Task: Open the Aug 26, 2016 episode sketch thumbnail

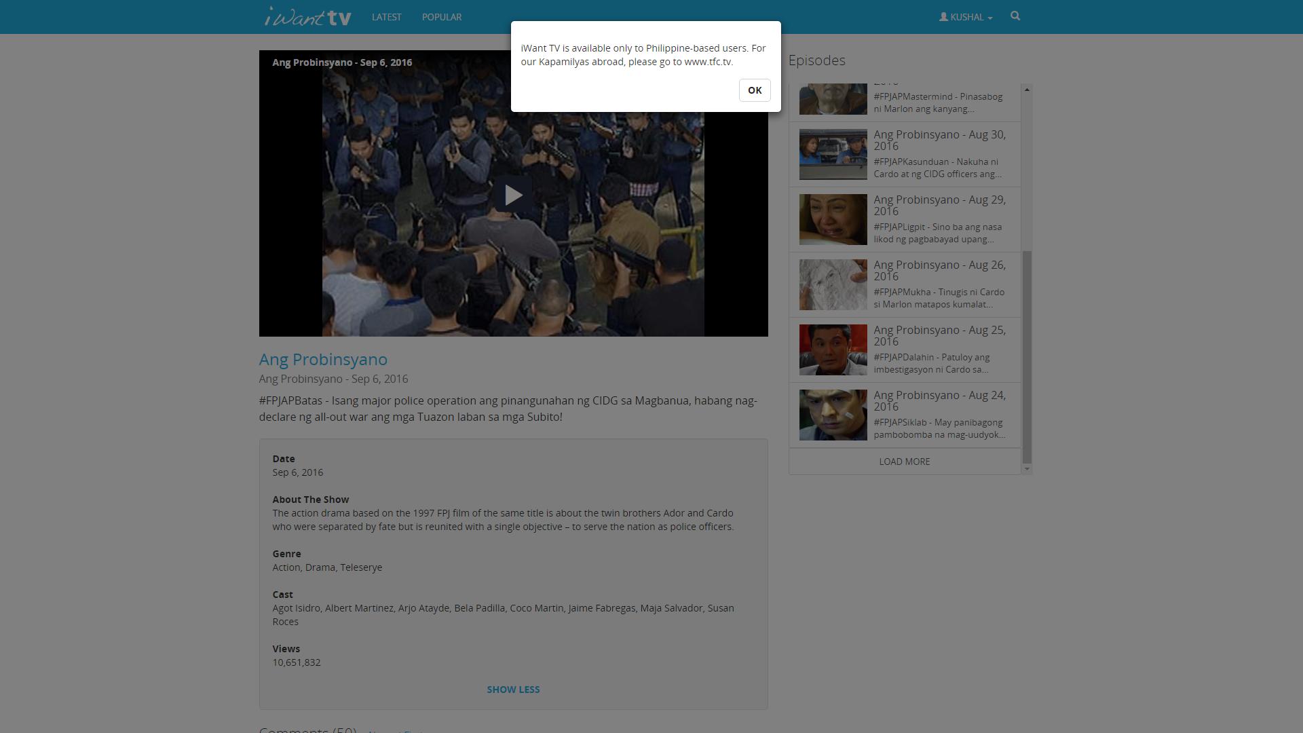Action: (833, 285)
